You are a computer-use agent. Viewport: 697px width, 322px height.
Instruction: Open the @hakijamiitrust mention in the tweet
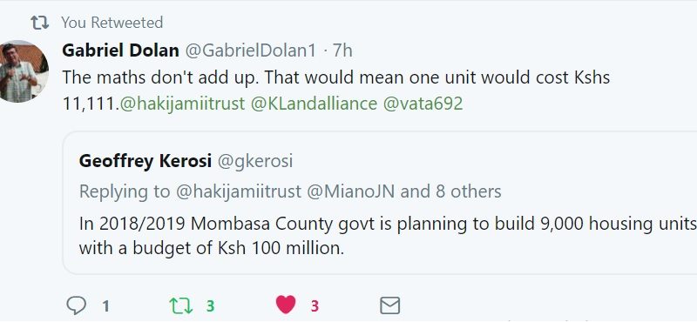182,104
